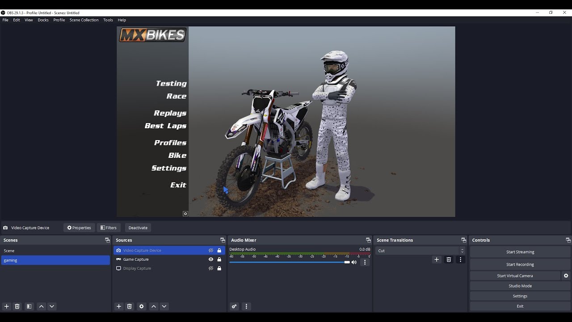Select Video Capture Device source row
Screen dimensions: 572x322
click(169, 250)
